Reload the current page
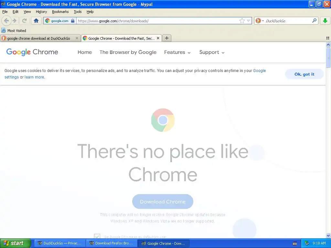Image resolution: width=331 pixels, height=248 pixels. click(24, 21)
